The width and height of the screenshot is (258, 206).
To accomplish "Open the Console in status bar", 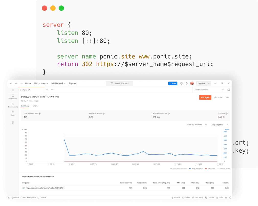I will [42, 198].
